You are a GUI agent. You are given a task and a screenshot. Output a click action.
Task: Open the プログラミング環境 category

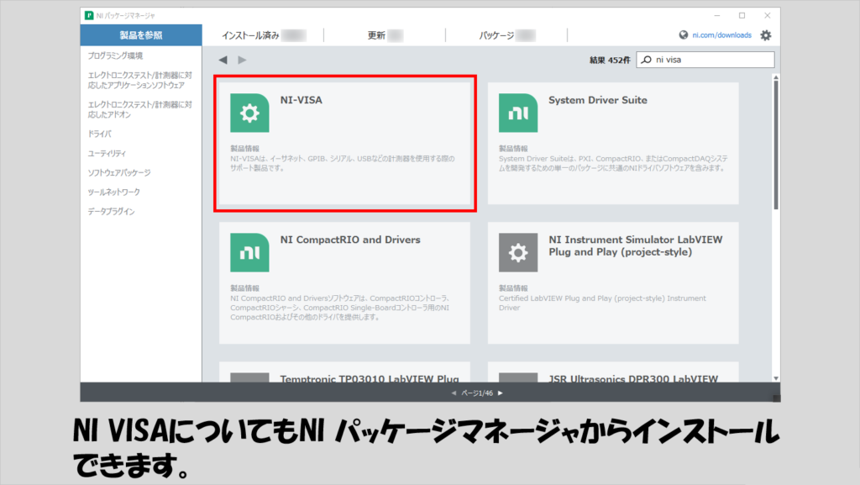(115, 55)
